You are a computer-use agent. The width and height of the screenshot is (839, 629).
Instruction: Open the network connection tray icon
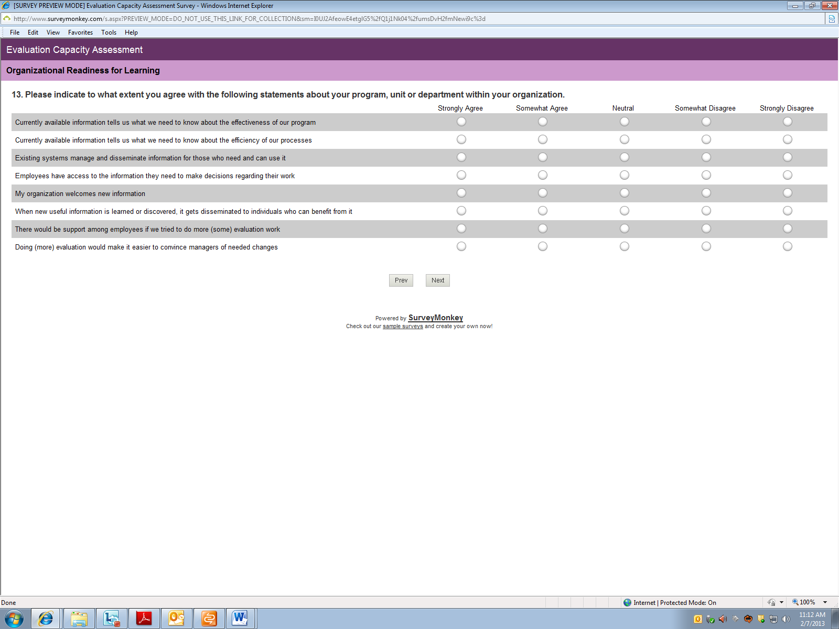tap(773, 619)
